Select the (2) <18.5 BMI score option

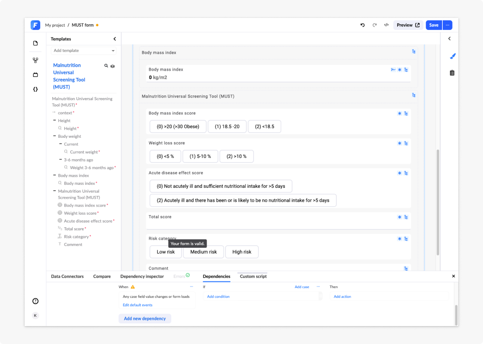click(265, 127)
